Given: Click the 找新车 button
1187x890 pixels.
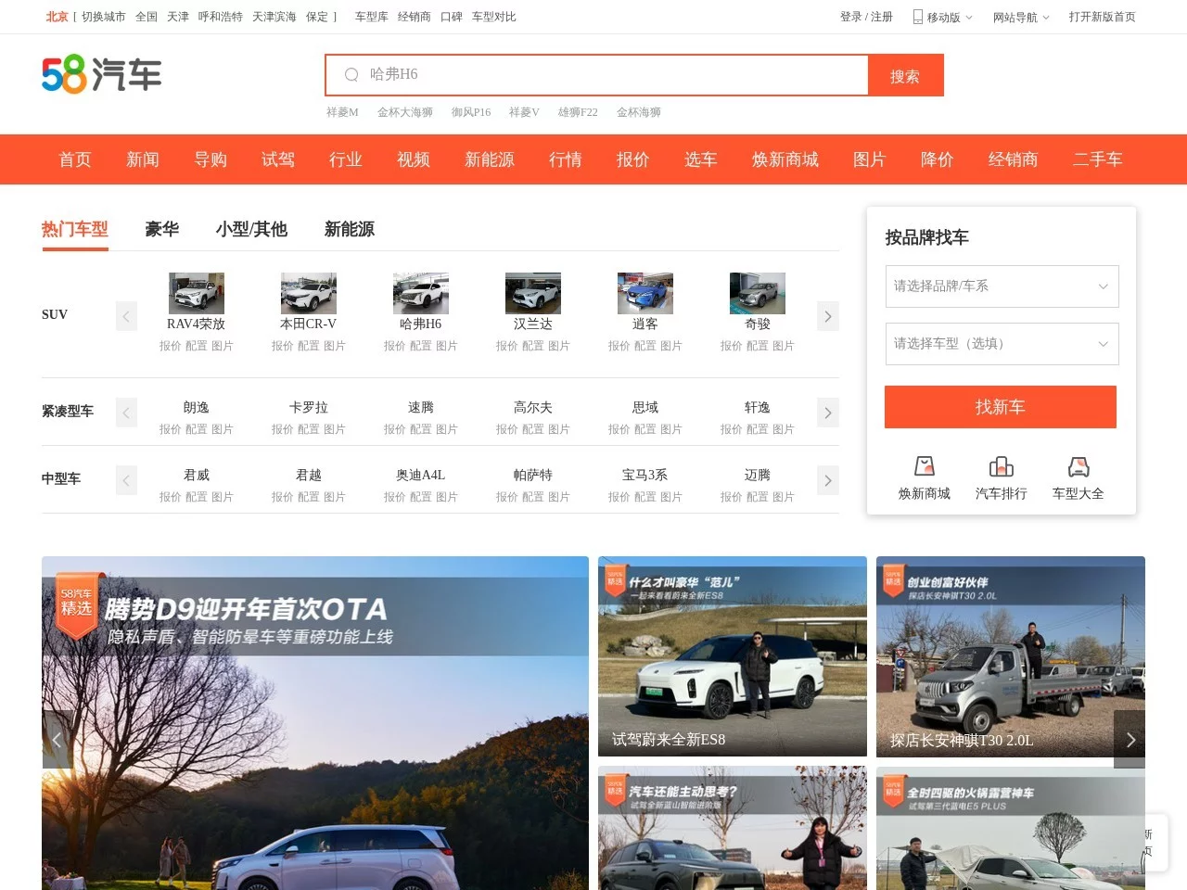Looking at the screenshot, I should coord(1001,407).
